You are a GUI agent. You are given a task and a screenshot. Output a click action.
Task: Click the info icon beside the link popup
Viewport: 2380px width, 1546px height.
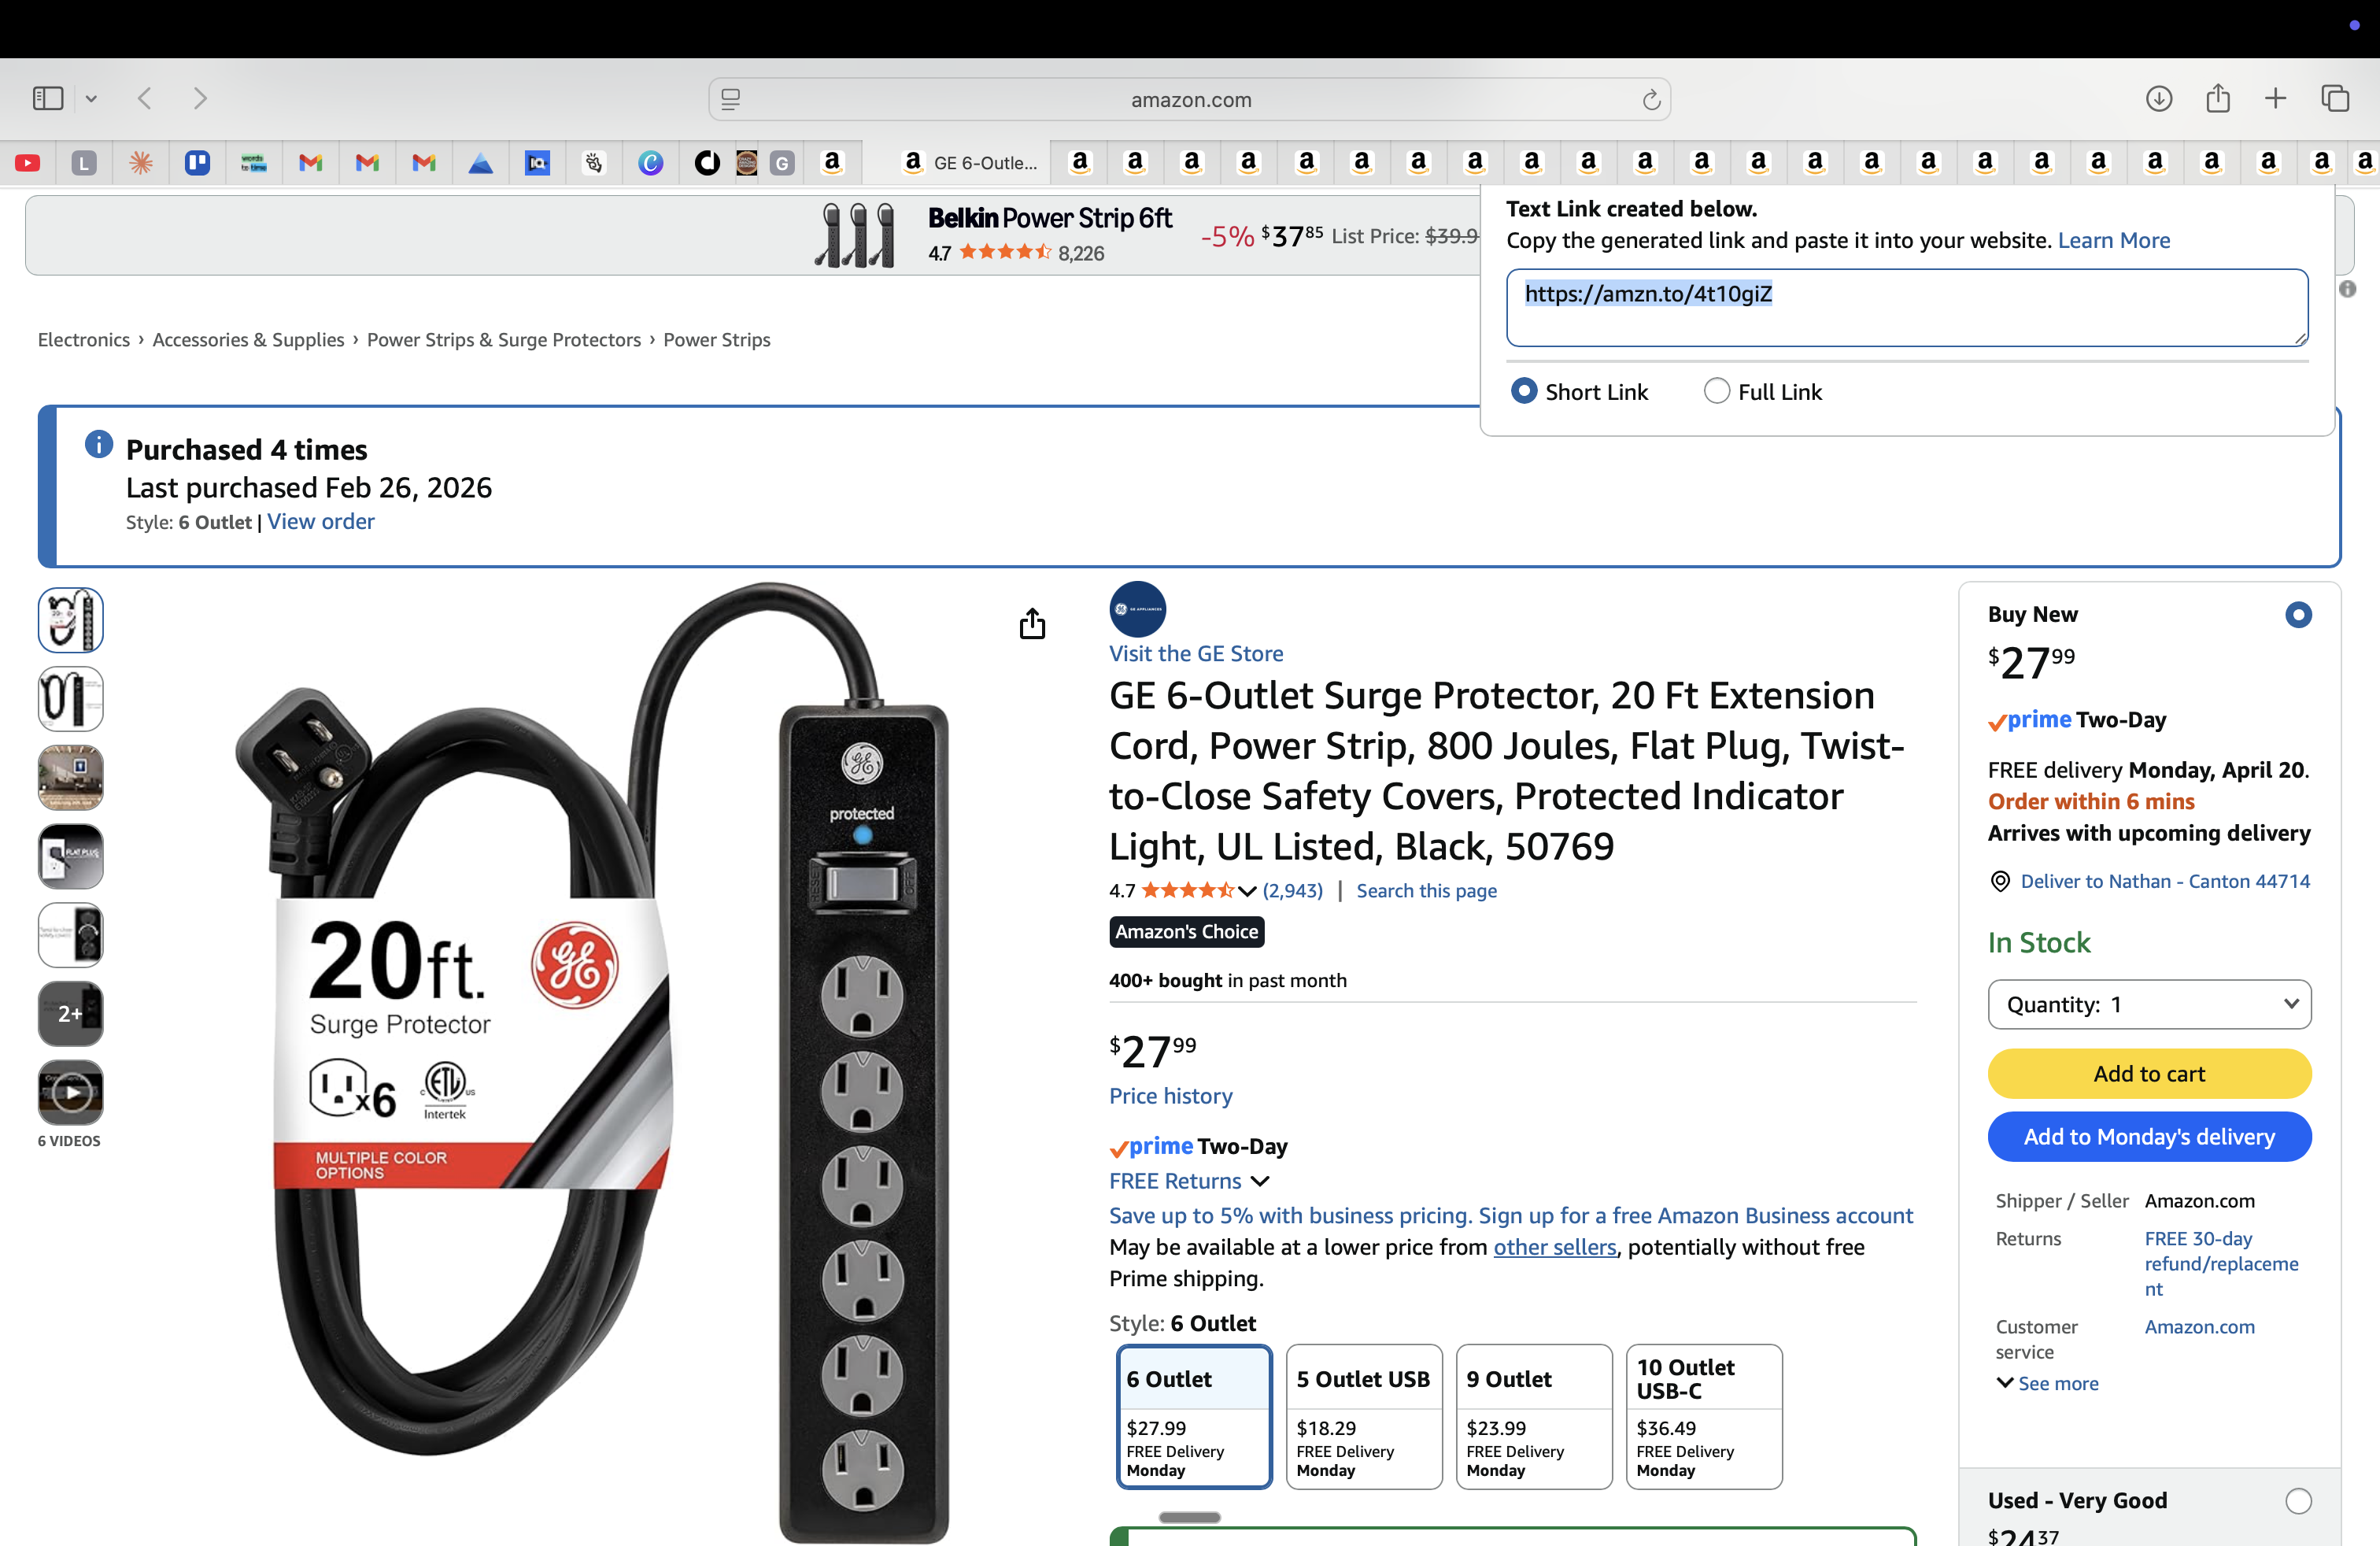(2347, 289)
